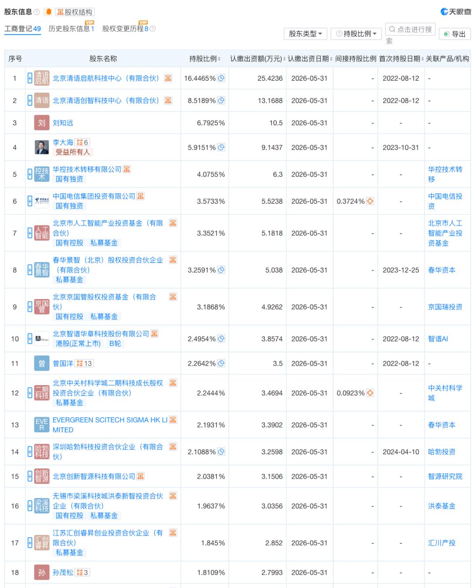Expand row of 中国电信集团投资有限公司
The image size is (476, 588).
[x=30, y=201]
